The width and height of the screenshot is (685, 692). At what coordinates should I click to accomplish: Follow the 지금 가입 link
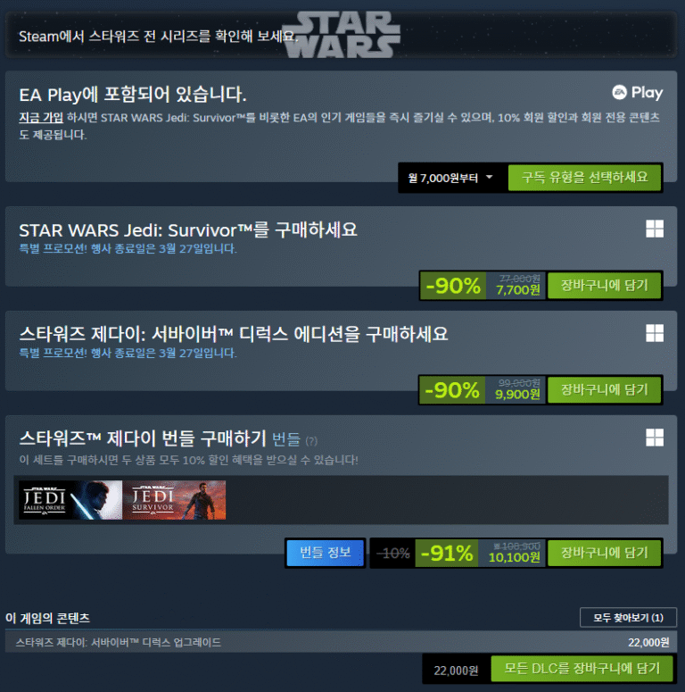[41, 117]
